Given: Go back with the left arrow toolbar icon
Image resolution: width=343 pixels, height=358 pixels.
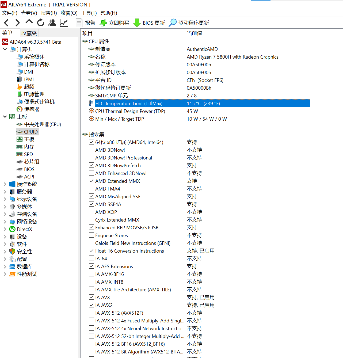Looking at the screenshot, I should [7, 23].
